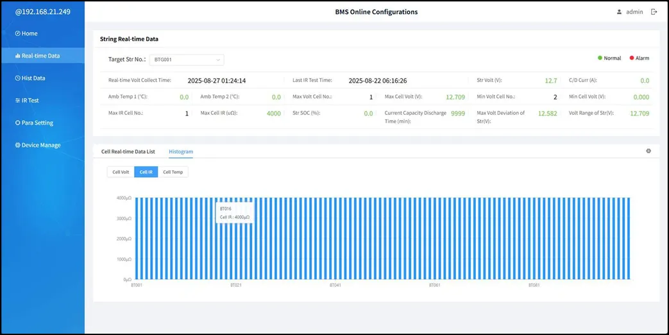Select the Cell IR histogram button
Screen dimensions: 669x335
(146, 172)
